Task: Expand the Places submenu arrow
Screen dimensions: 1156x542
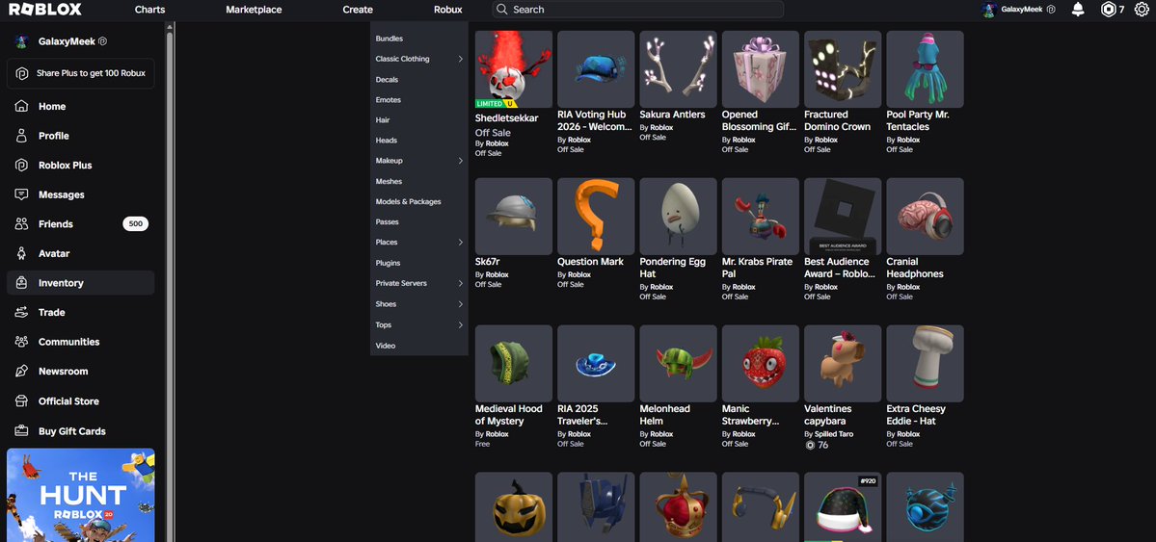Action: [x=460, y=243]
